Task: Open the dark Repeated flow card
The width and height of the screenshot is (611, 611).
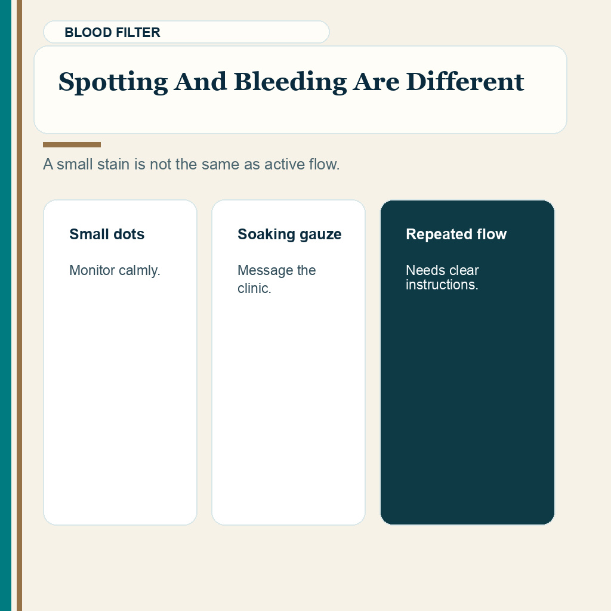Action: tap(467, 362)
